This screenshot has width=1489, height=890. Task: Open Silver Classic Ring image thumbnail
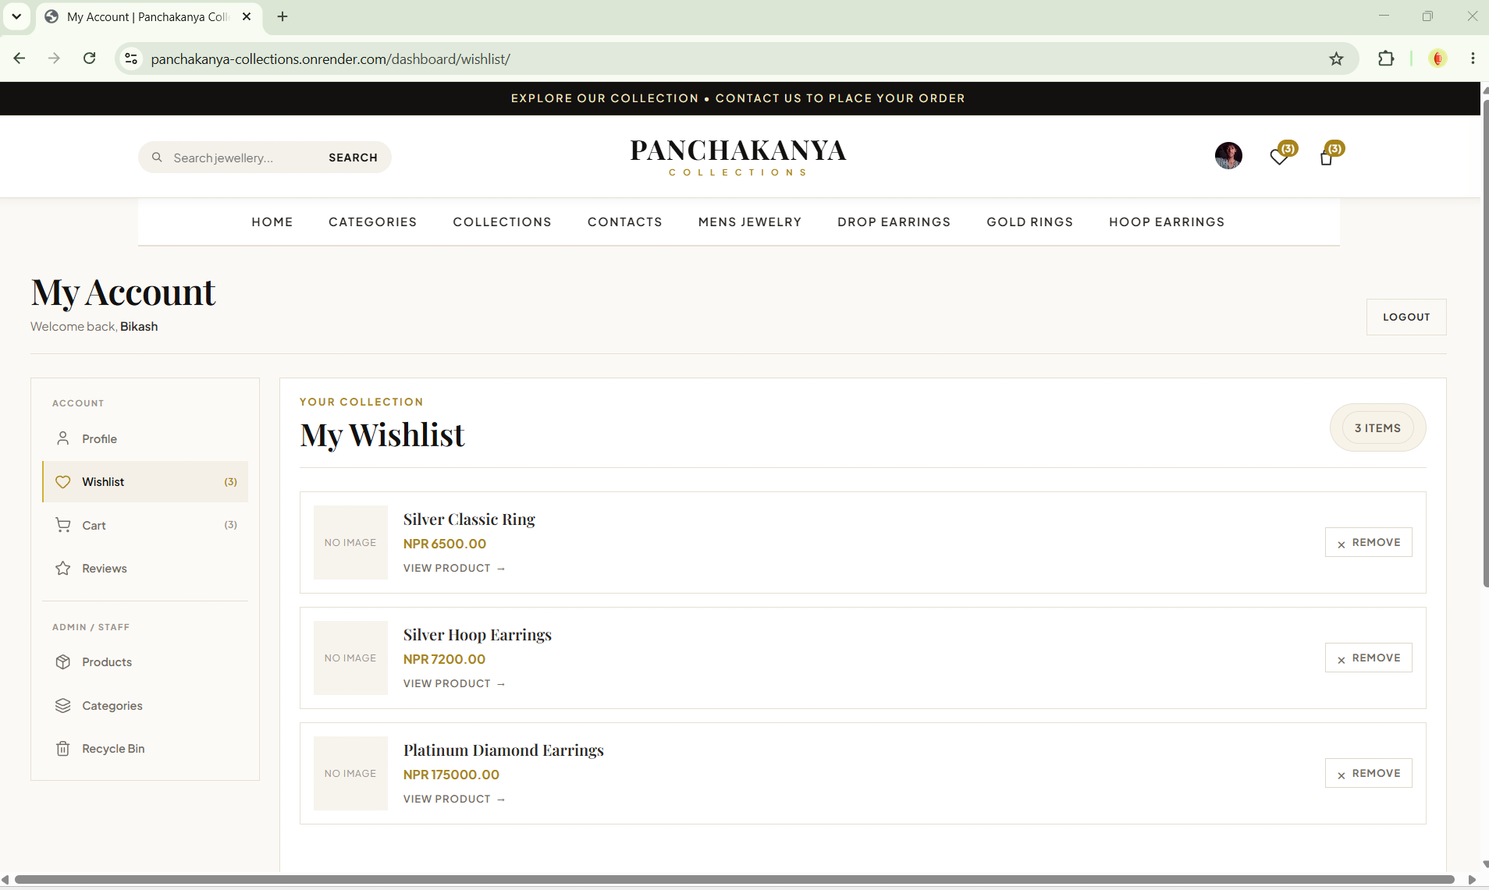[x=350, y=542]
